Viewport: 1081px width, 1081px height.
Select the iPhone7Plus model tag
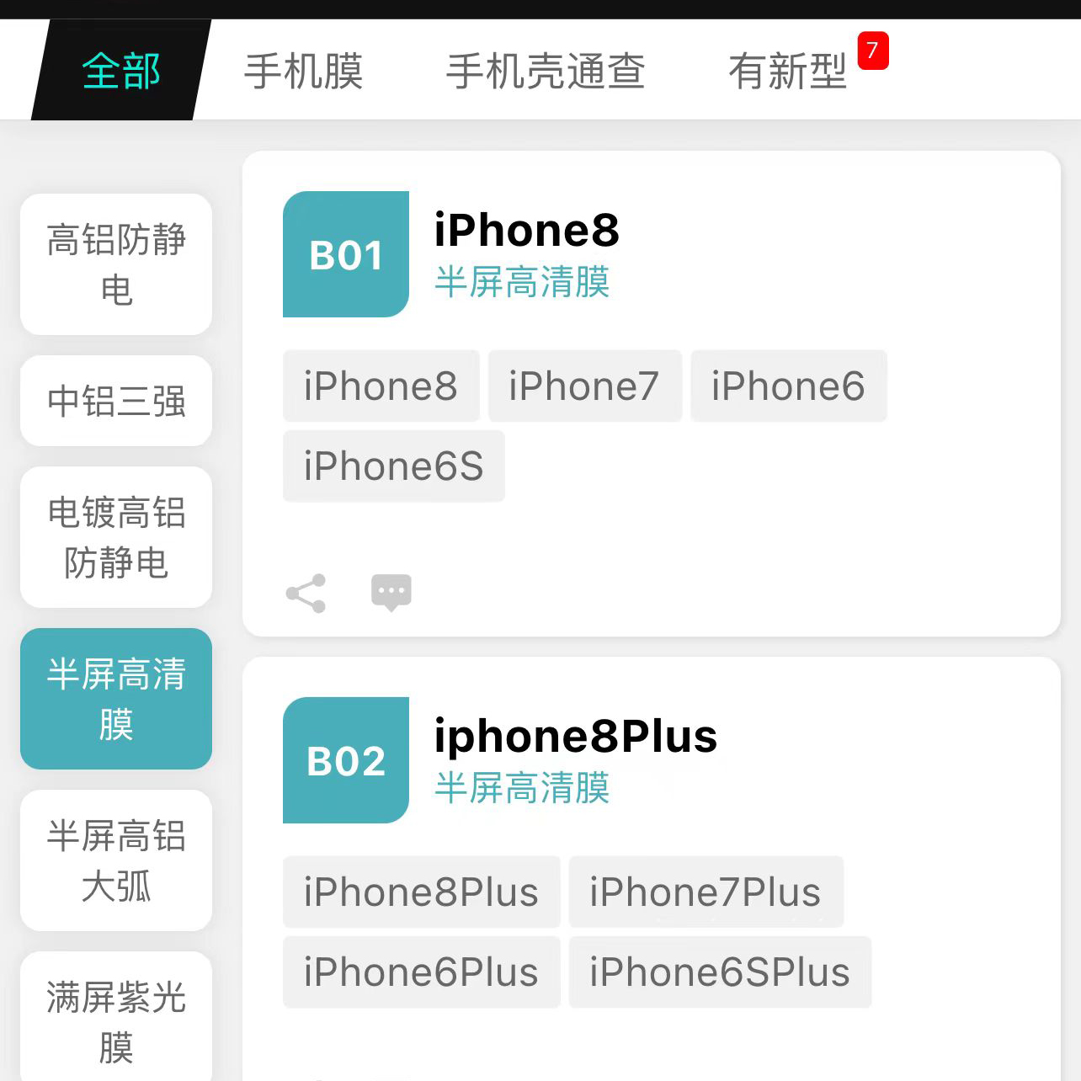pyautogui.click(x=706, y=892)
